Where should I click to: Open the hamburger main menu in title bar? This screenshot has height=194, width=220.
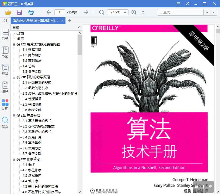(x=178, y=4)
